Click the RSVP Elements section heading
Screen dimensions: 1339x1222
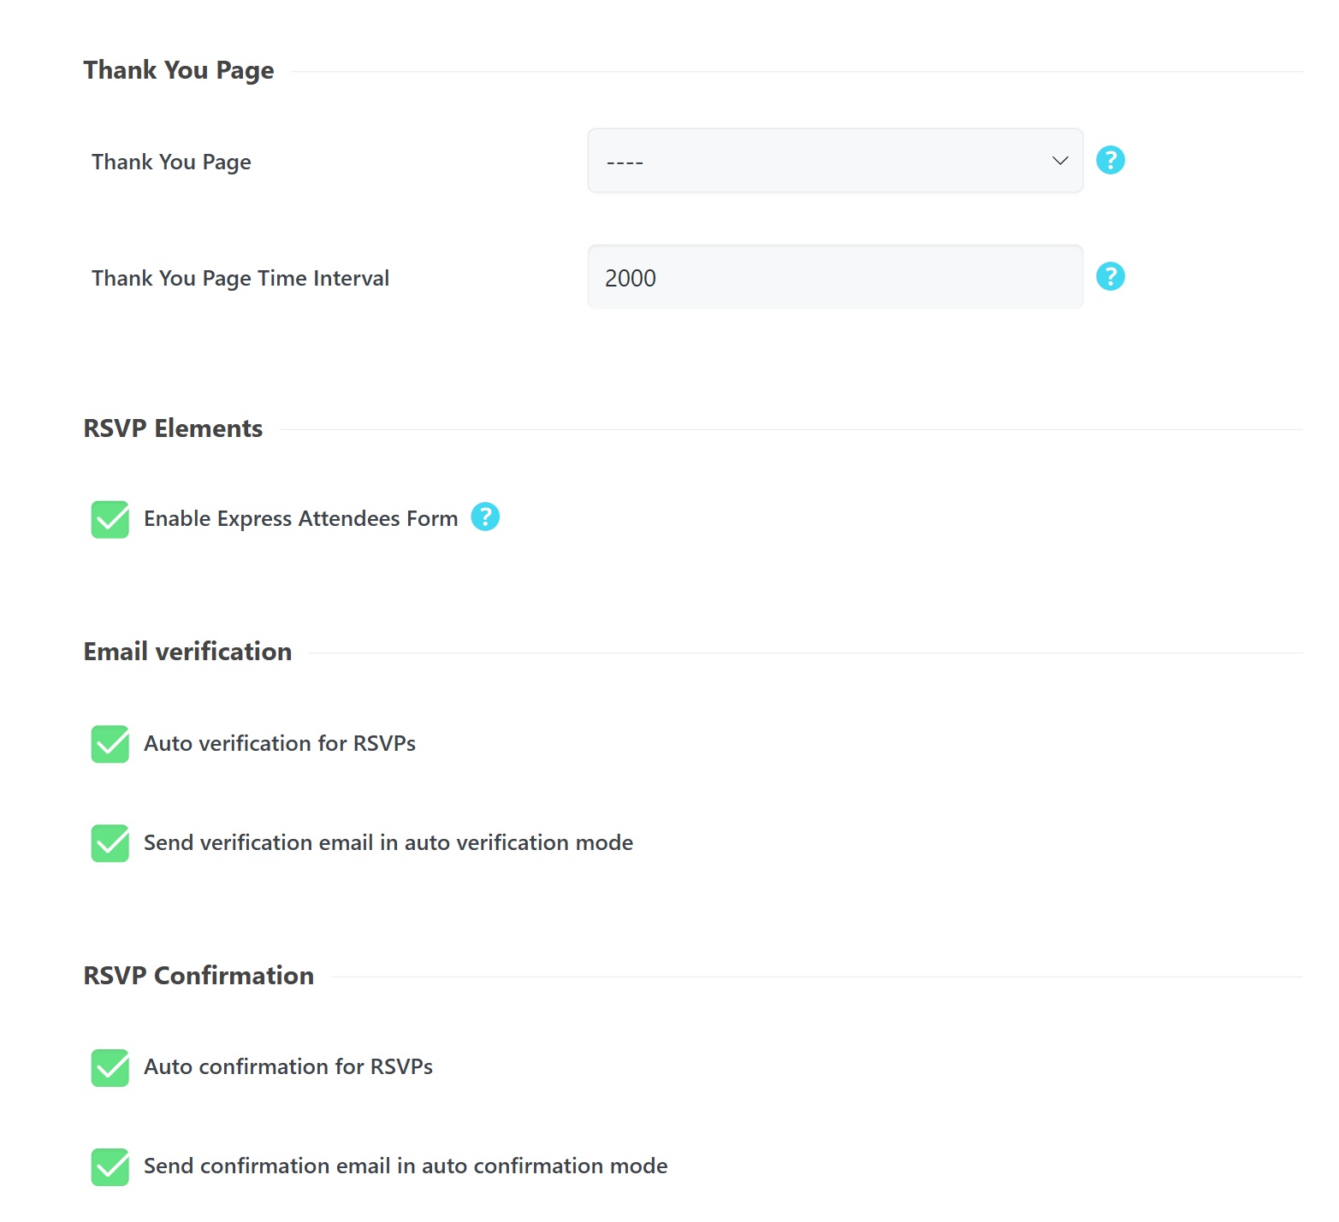pyautogui.click(x=172, y=428)
